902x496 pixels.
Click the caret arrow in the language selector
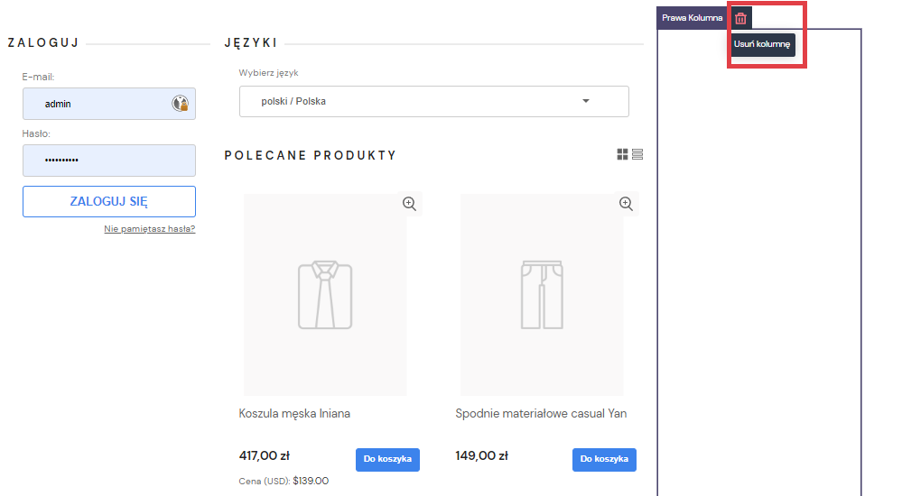[586, 101]
